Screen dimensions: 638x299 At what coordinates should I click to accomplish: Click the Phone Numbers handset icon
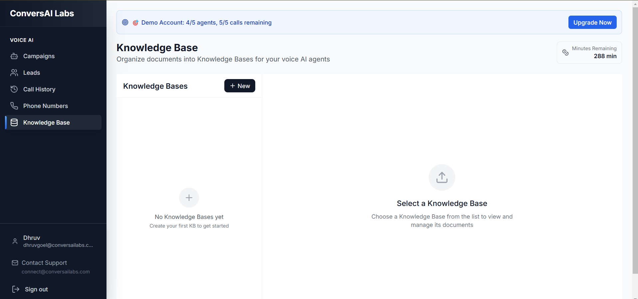click(x=14, y=106)
